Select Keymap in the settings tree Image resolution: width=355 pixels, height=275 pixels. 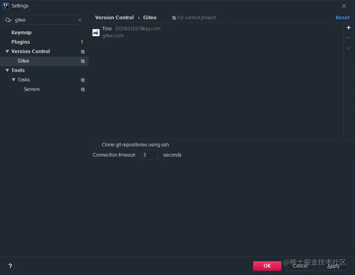22,33
